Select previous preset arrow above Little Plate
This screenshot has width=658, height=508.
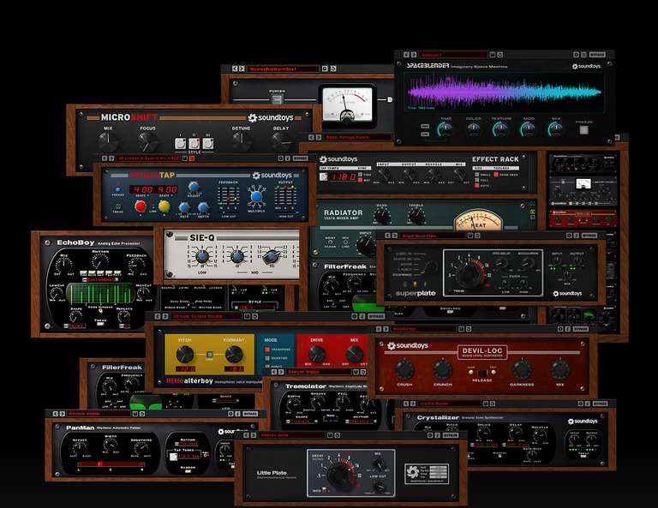(x=247, y=435)
